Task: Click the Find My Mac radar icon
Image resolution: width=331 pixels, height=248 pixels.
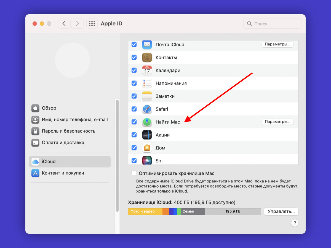Action: (x=147, y=122)
